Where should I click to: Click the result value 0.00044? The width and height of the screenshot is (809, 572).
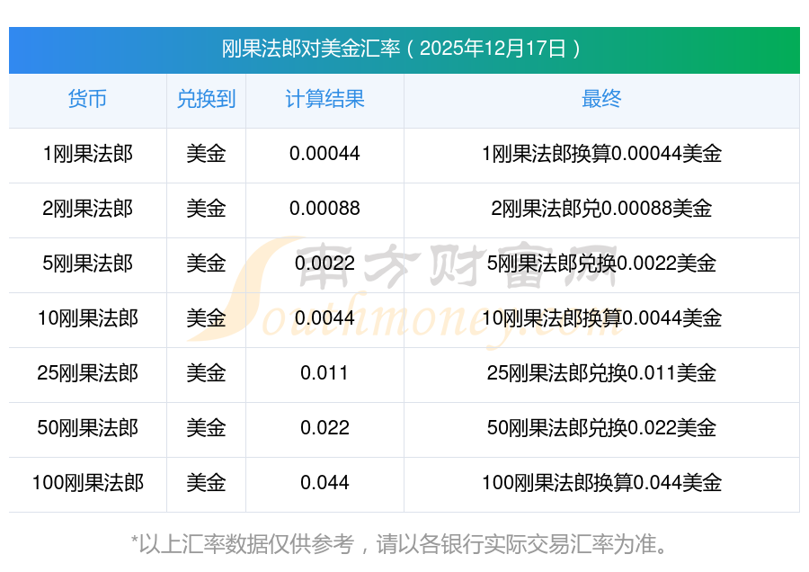click(324, 154)
